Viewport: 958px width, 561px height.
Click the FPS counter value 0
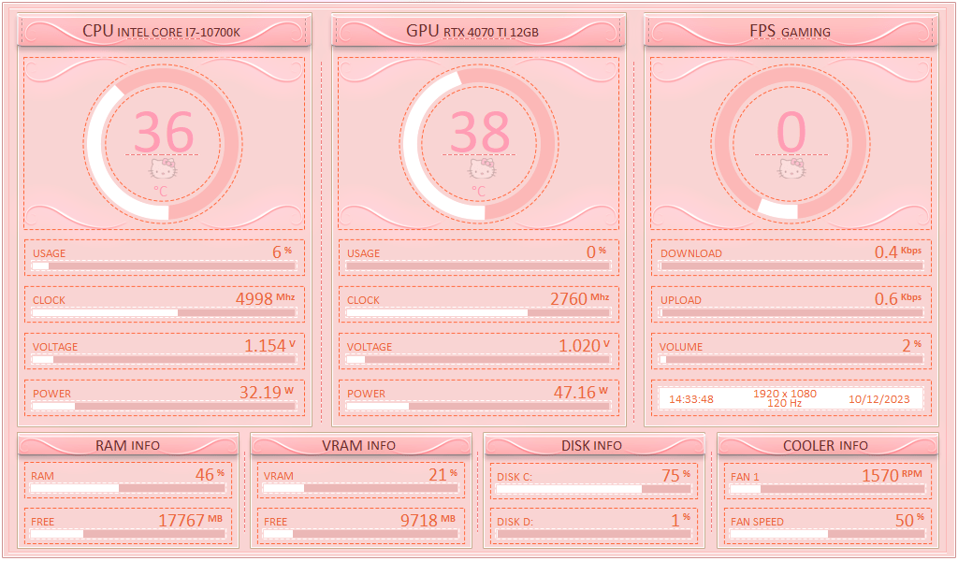(x=791, y=132)
